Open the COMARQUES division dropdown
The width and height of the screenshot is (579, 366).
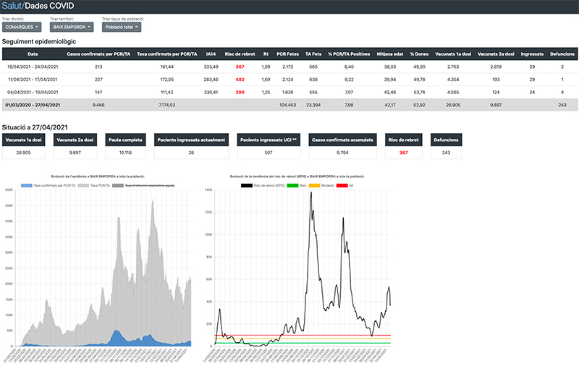[22, 27]
